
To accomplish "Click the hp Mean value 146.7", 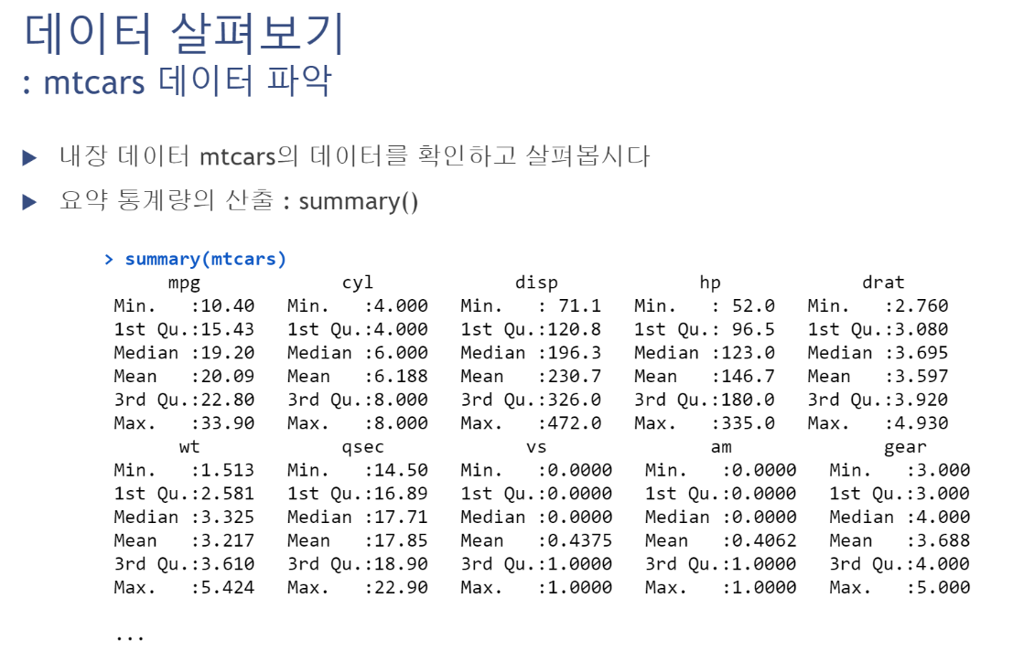I will click(748, 377).
